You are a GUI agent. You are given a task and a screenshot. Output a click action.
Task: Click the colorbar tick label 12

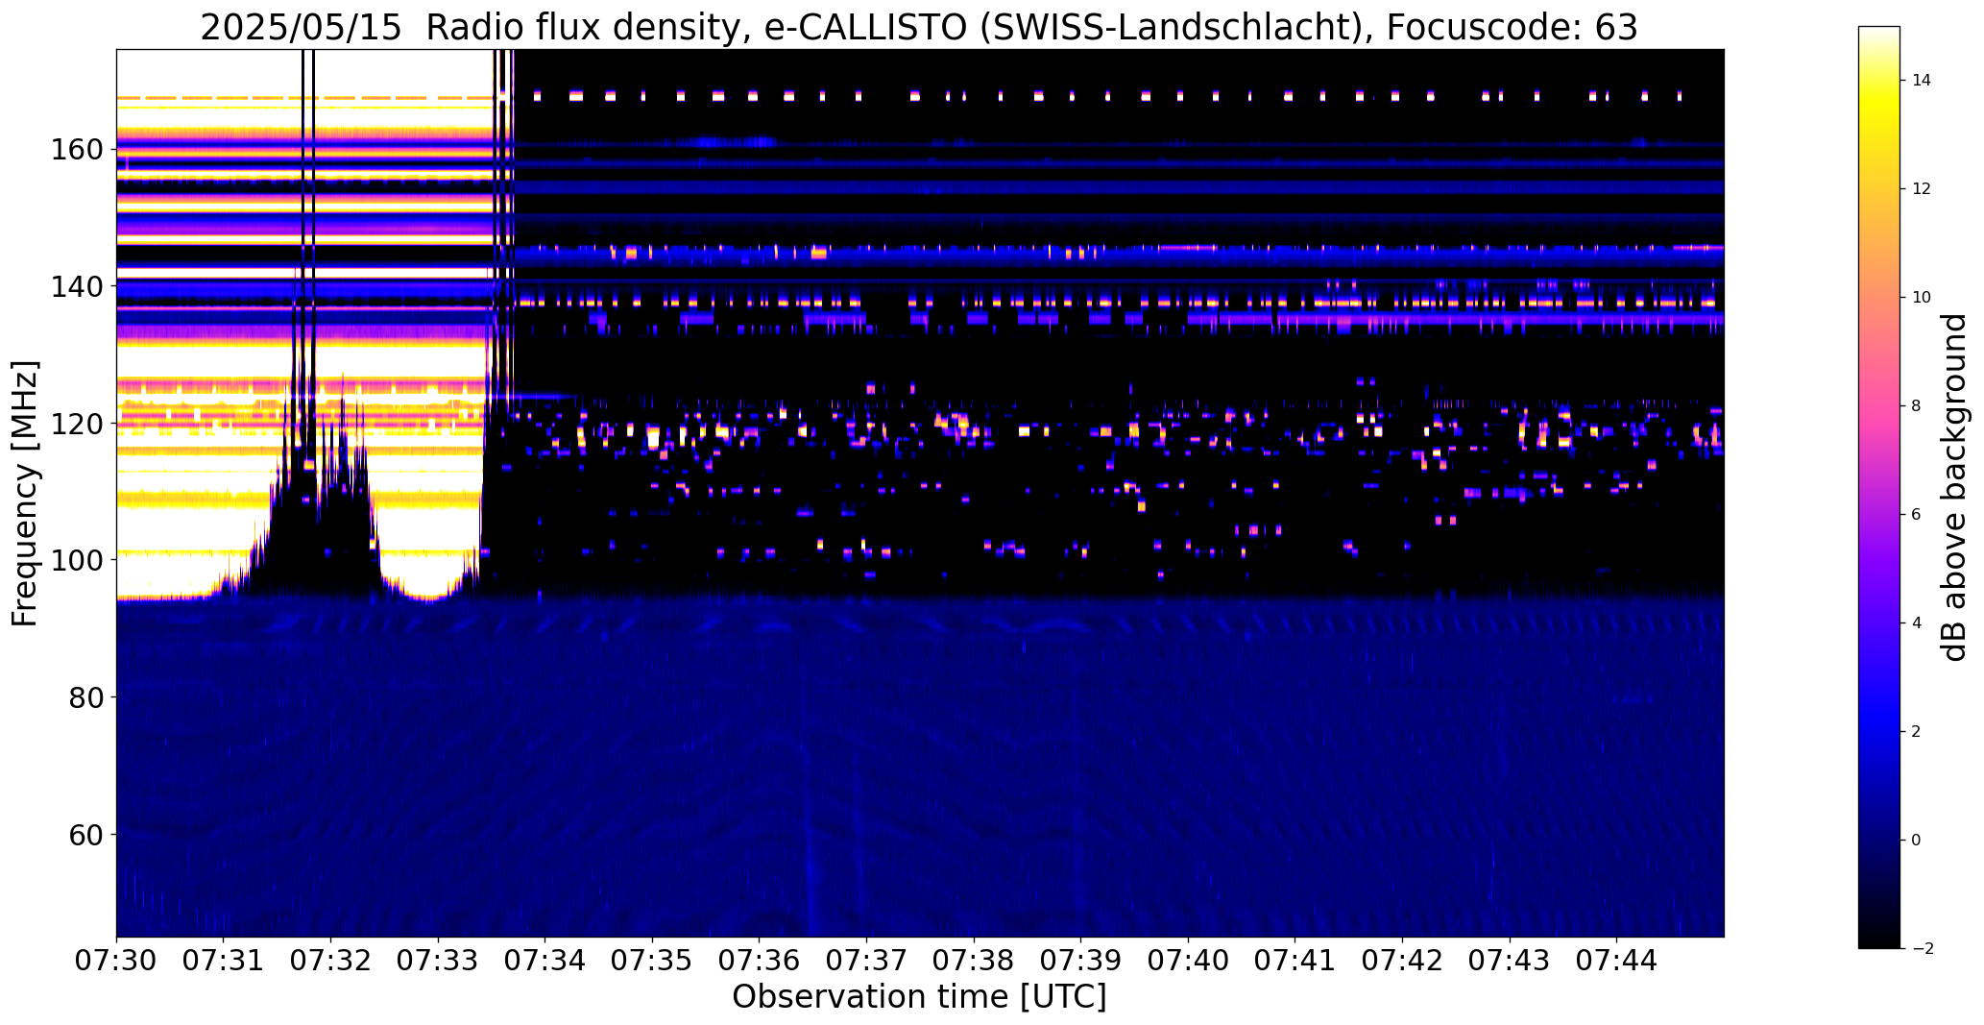tap(1922, 189)
